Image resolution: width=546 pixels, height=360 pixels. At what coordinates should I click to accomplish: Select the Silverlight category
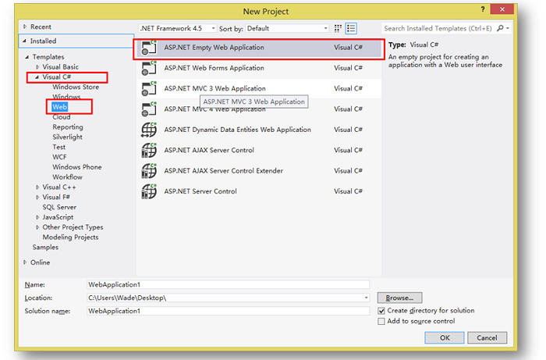coord(67,137)
